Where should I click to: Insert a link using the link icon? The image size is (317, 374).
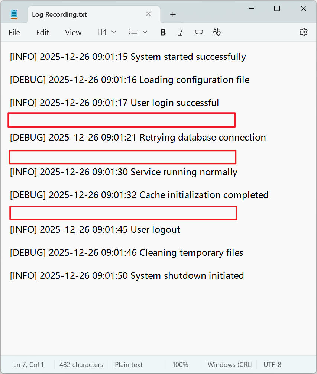point(199,32)
